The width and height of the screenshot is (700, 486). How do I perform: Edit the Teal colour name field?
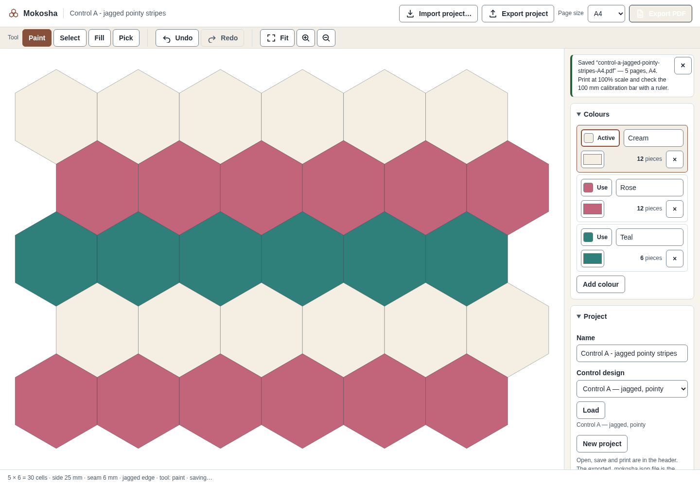point(649,237)
